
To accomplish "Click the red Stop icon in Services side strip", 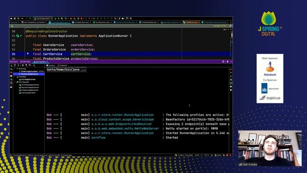I will pos(11,73).
